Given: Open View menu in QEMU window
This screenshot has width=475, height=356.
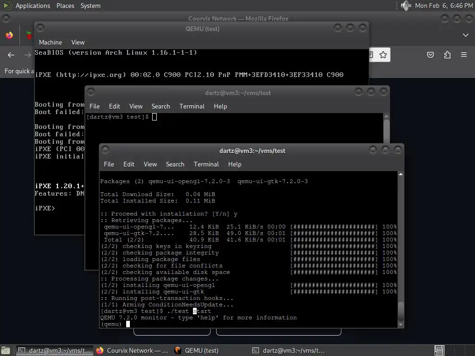Looking at the screenshot, I should coord(78,42).
